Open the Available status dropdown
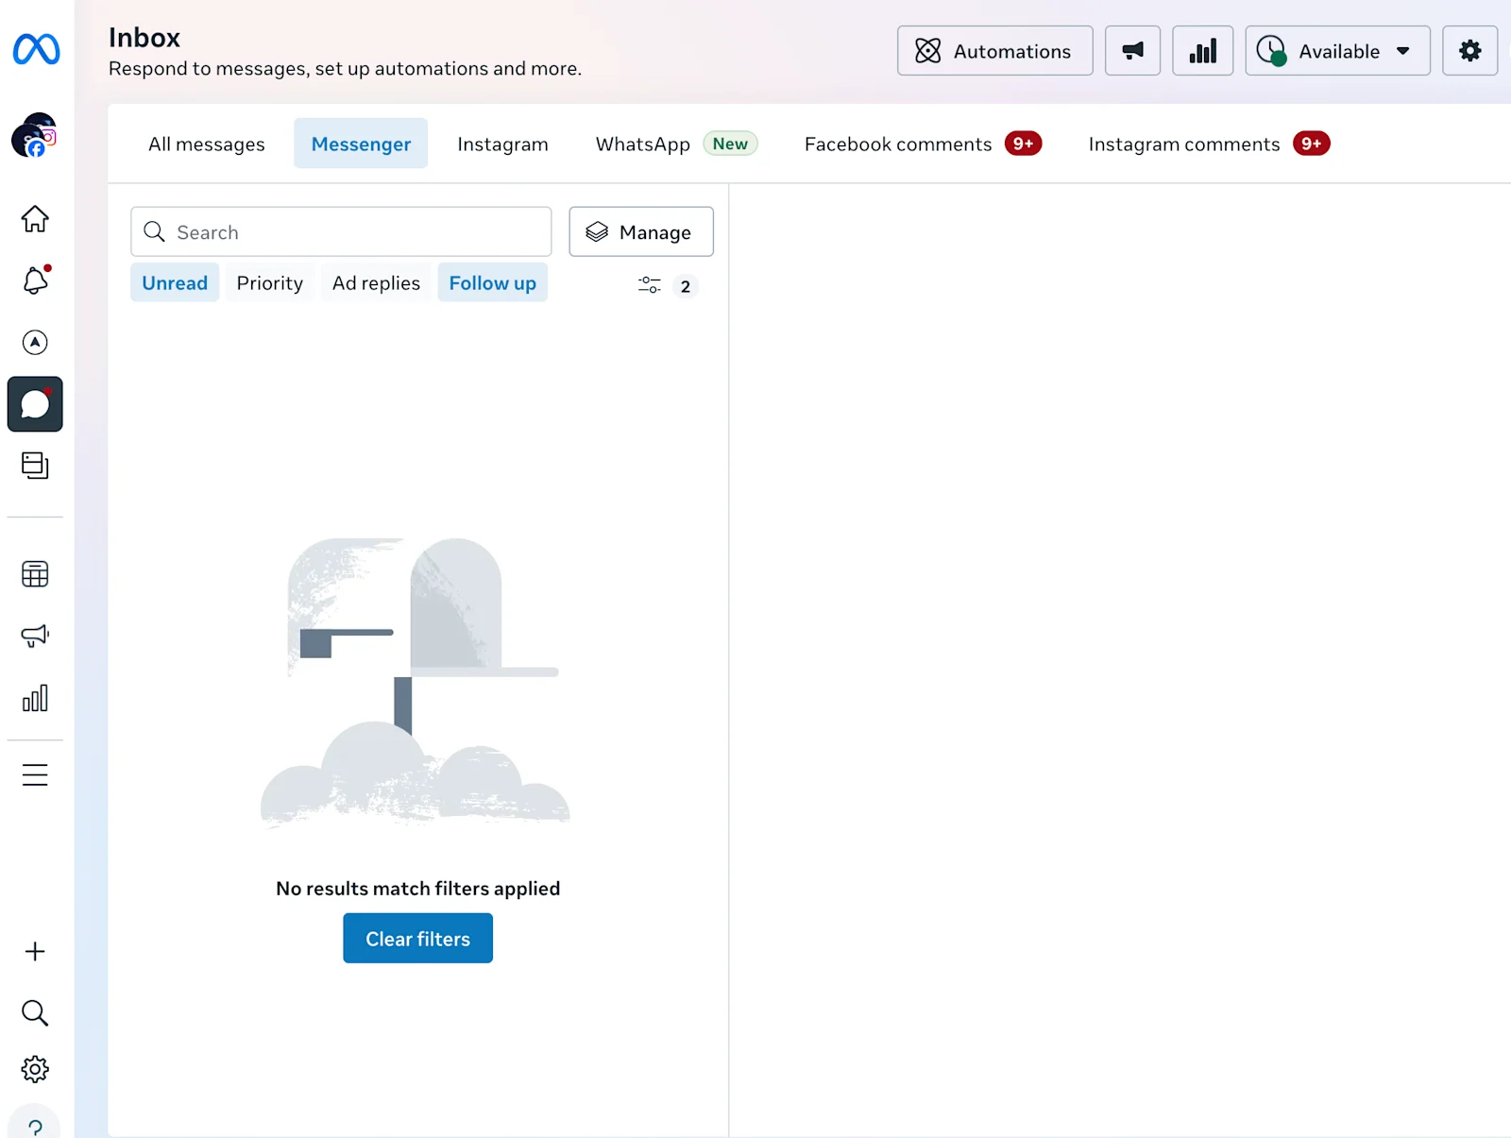 [x=1337, y=51]
